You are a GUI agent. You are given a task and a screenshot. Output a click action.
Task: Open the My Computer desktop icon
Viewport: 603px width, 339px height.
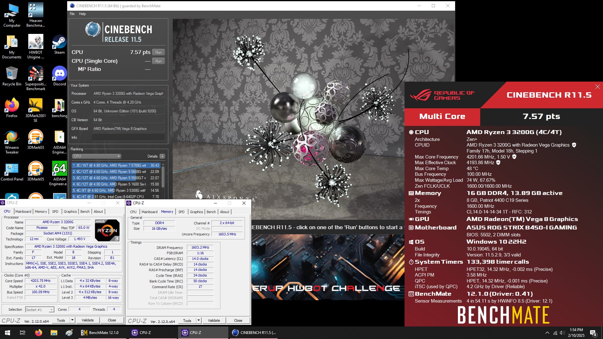tap(12, 15)
